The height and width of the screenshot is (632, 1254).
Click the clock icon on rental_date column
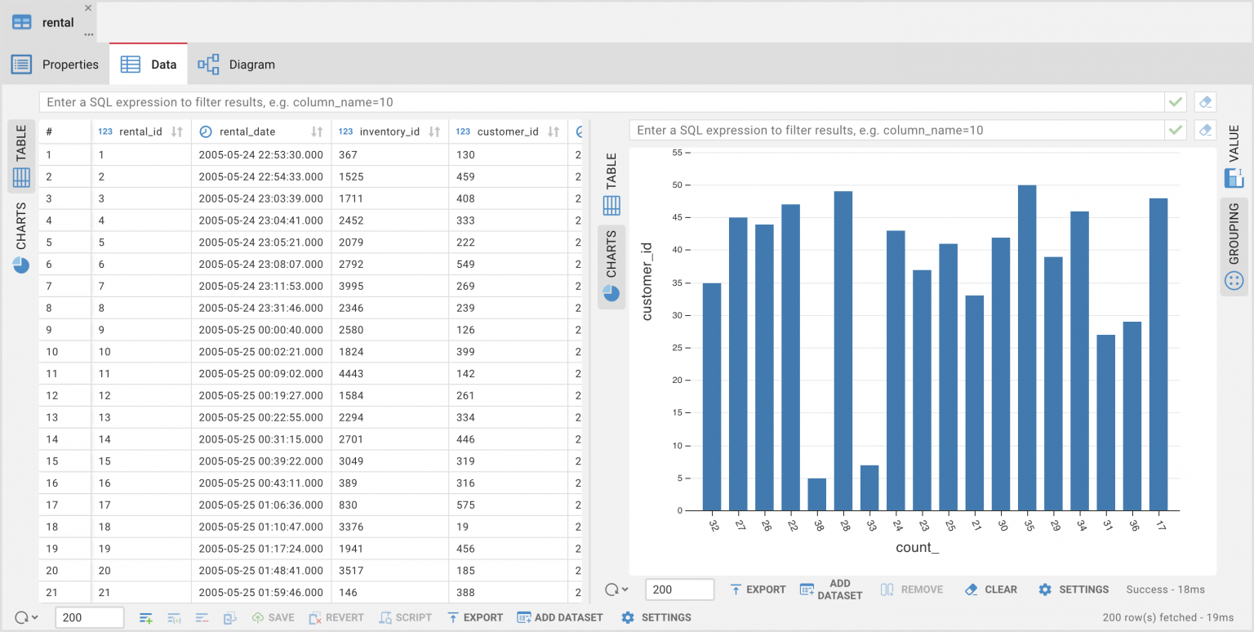pyautogui.click(x=206, y=131)
